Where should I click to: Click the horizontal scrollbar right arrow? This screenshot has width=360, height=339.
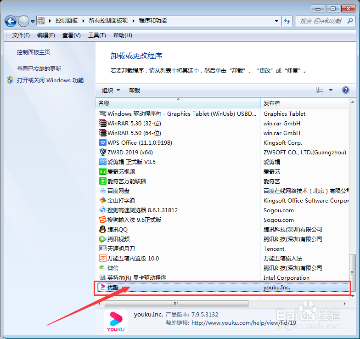pyautogui.click(x=344, y=304)
